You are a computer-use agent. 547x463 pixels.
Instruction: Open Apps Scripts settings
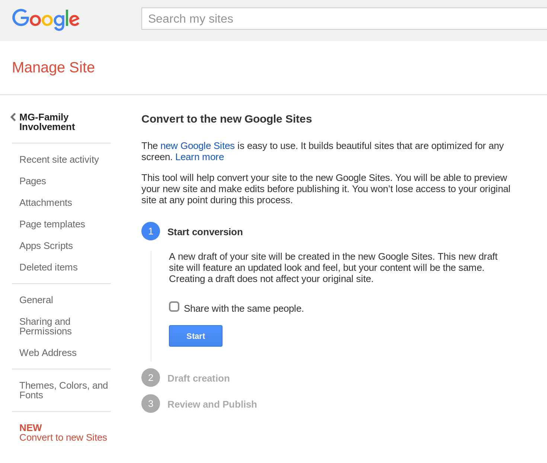[x=46, y=246]
